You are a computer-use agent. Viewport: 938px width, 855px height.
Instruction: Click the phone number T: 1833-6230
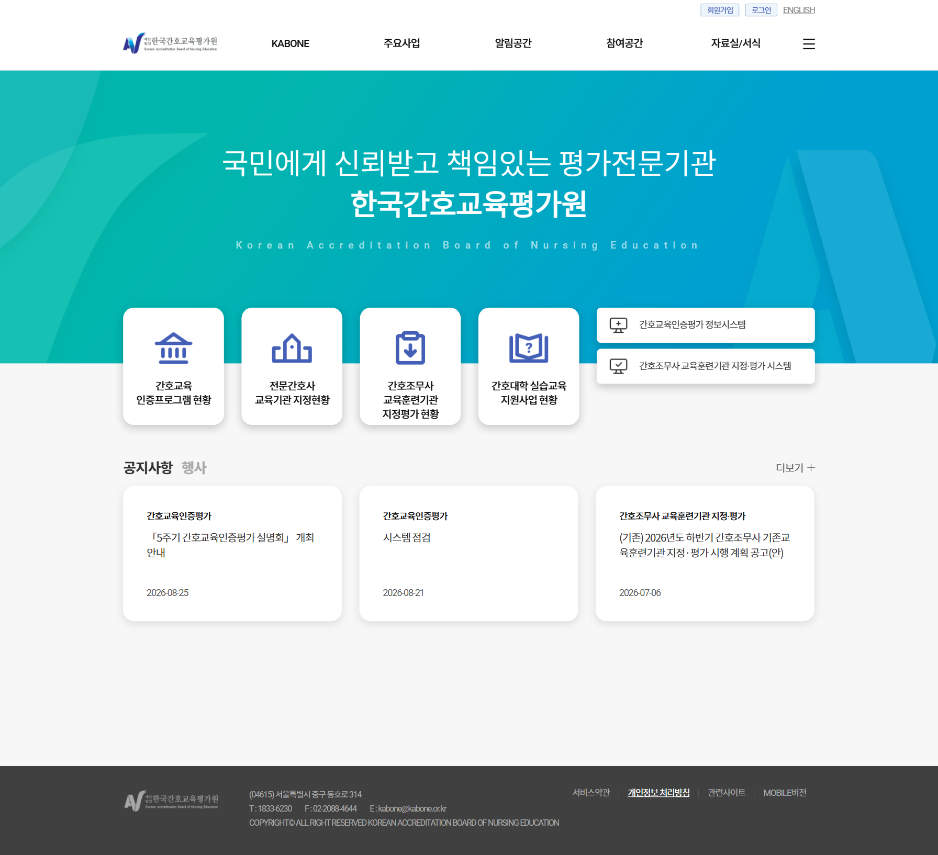tap(271, 808)
